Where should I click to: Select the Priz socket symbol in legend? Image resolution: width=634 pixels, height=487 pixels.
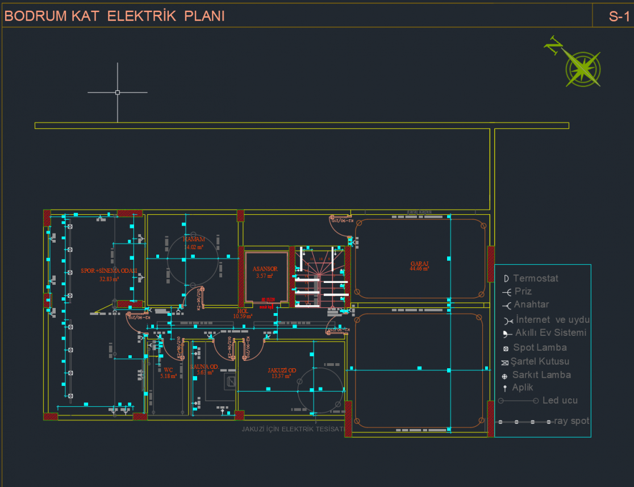click(x=506, y=292)
